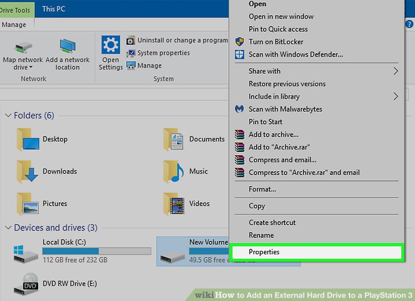Open the Music folder icon
The height and width of the screenshot is (301, 415).
173,171
